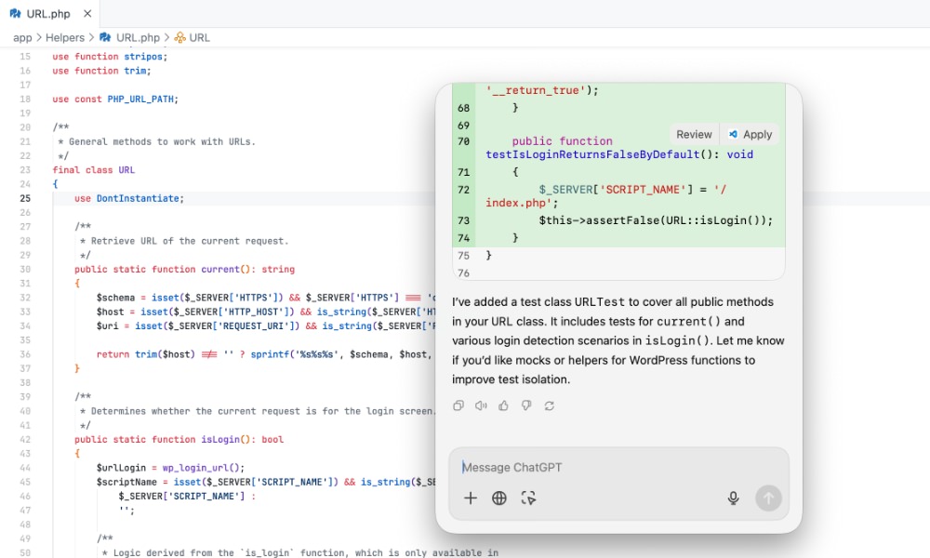The width and height of the screenshot is (930, 558).
Task: Click the Review button on code block
Action: pos(694,134)
